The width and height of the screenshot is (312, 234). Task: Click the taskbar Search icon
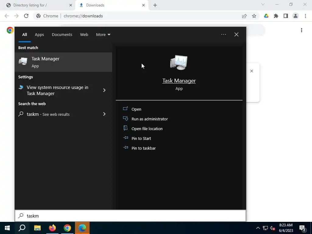(22, 228)
